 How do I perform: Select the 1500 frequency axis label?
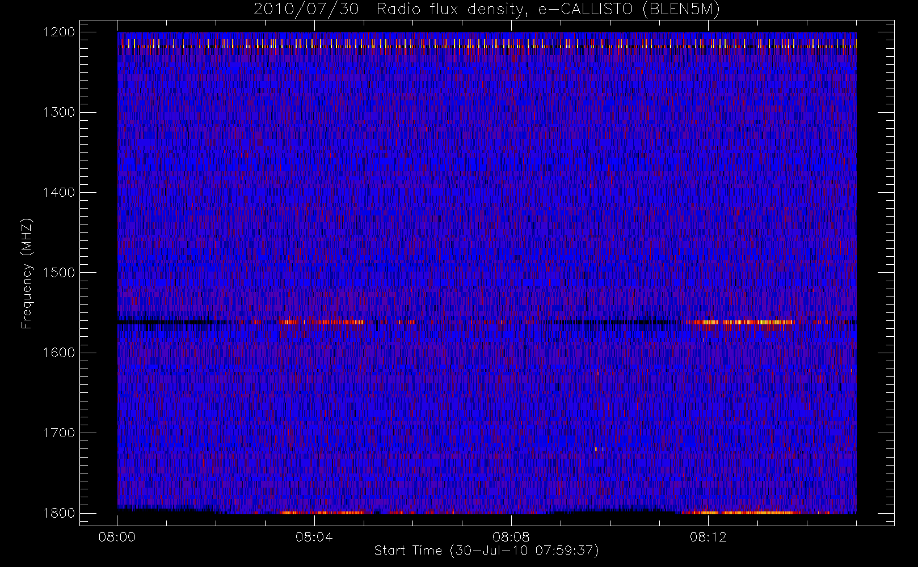coord(59,272)
